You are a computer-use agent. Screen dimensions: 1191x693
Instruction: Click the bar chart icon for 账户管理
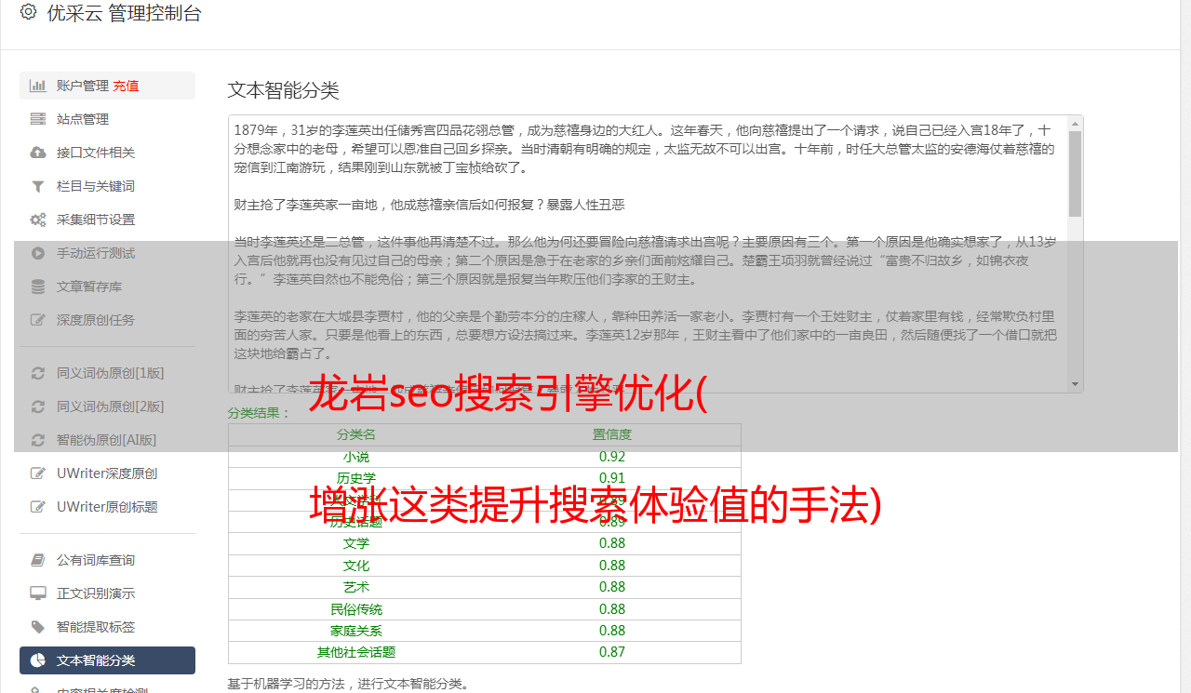click(38, 86)
